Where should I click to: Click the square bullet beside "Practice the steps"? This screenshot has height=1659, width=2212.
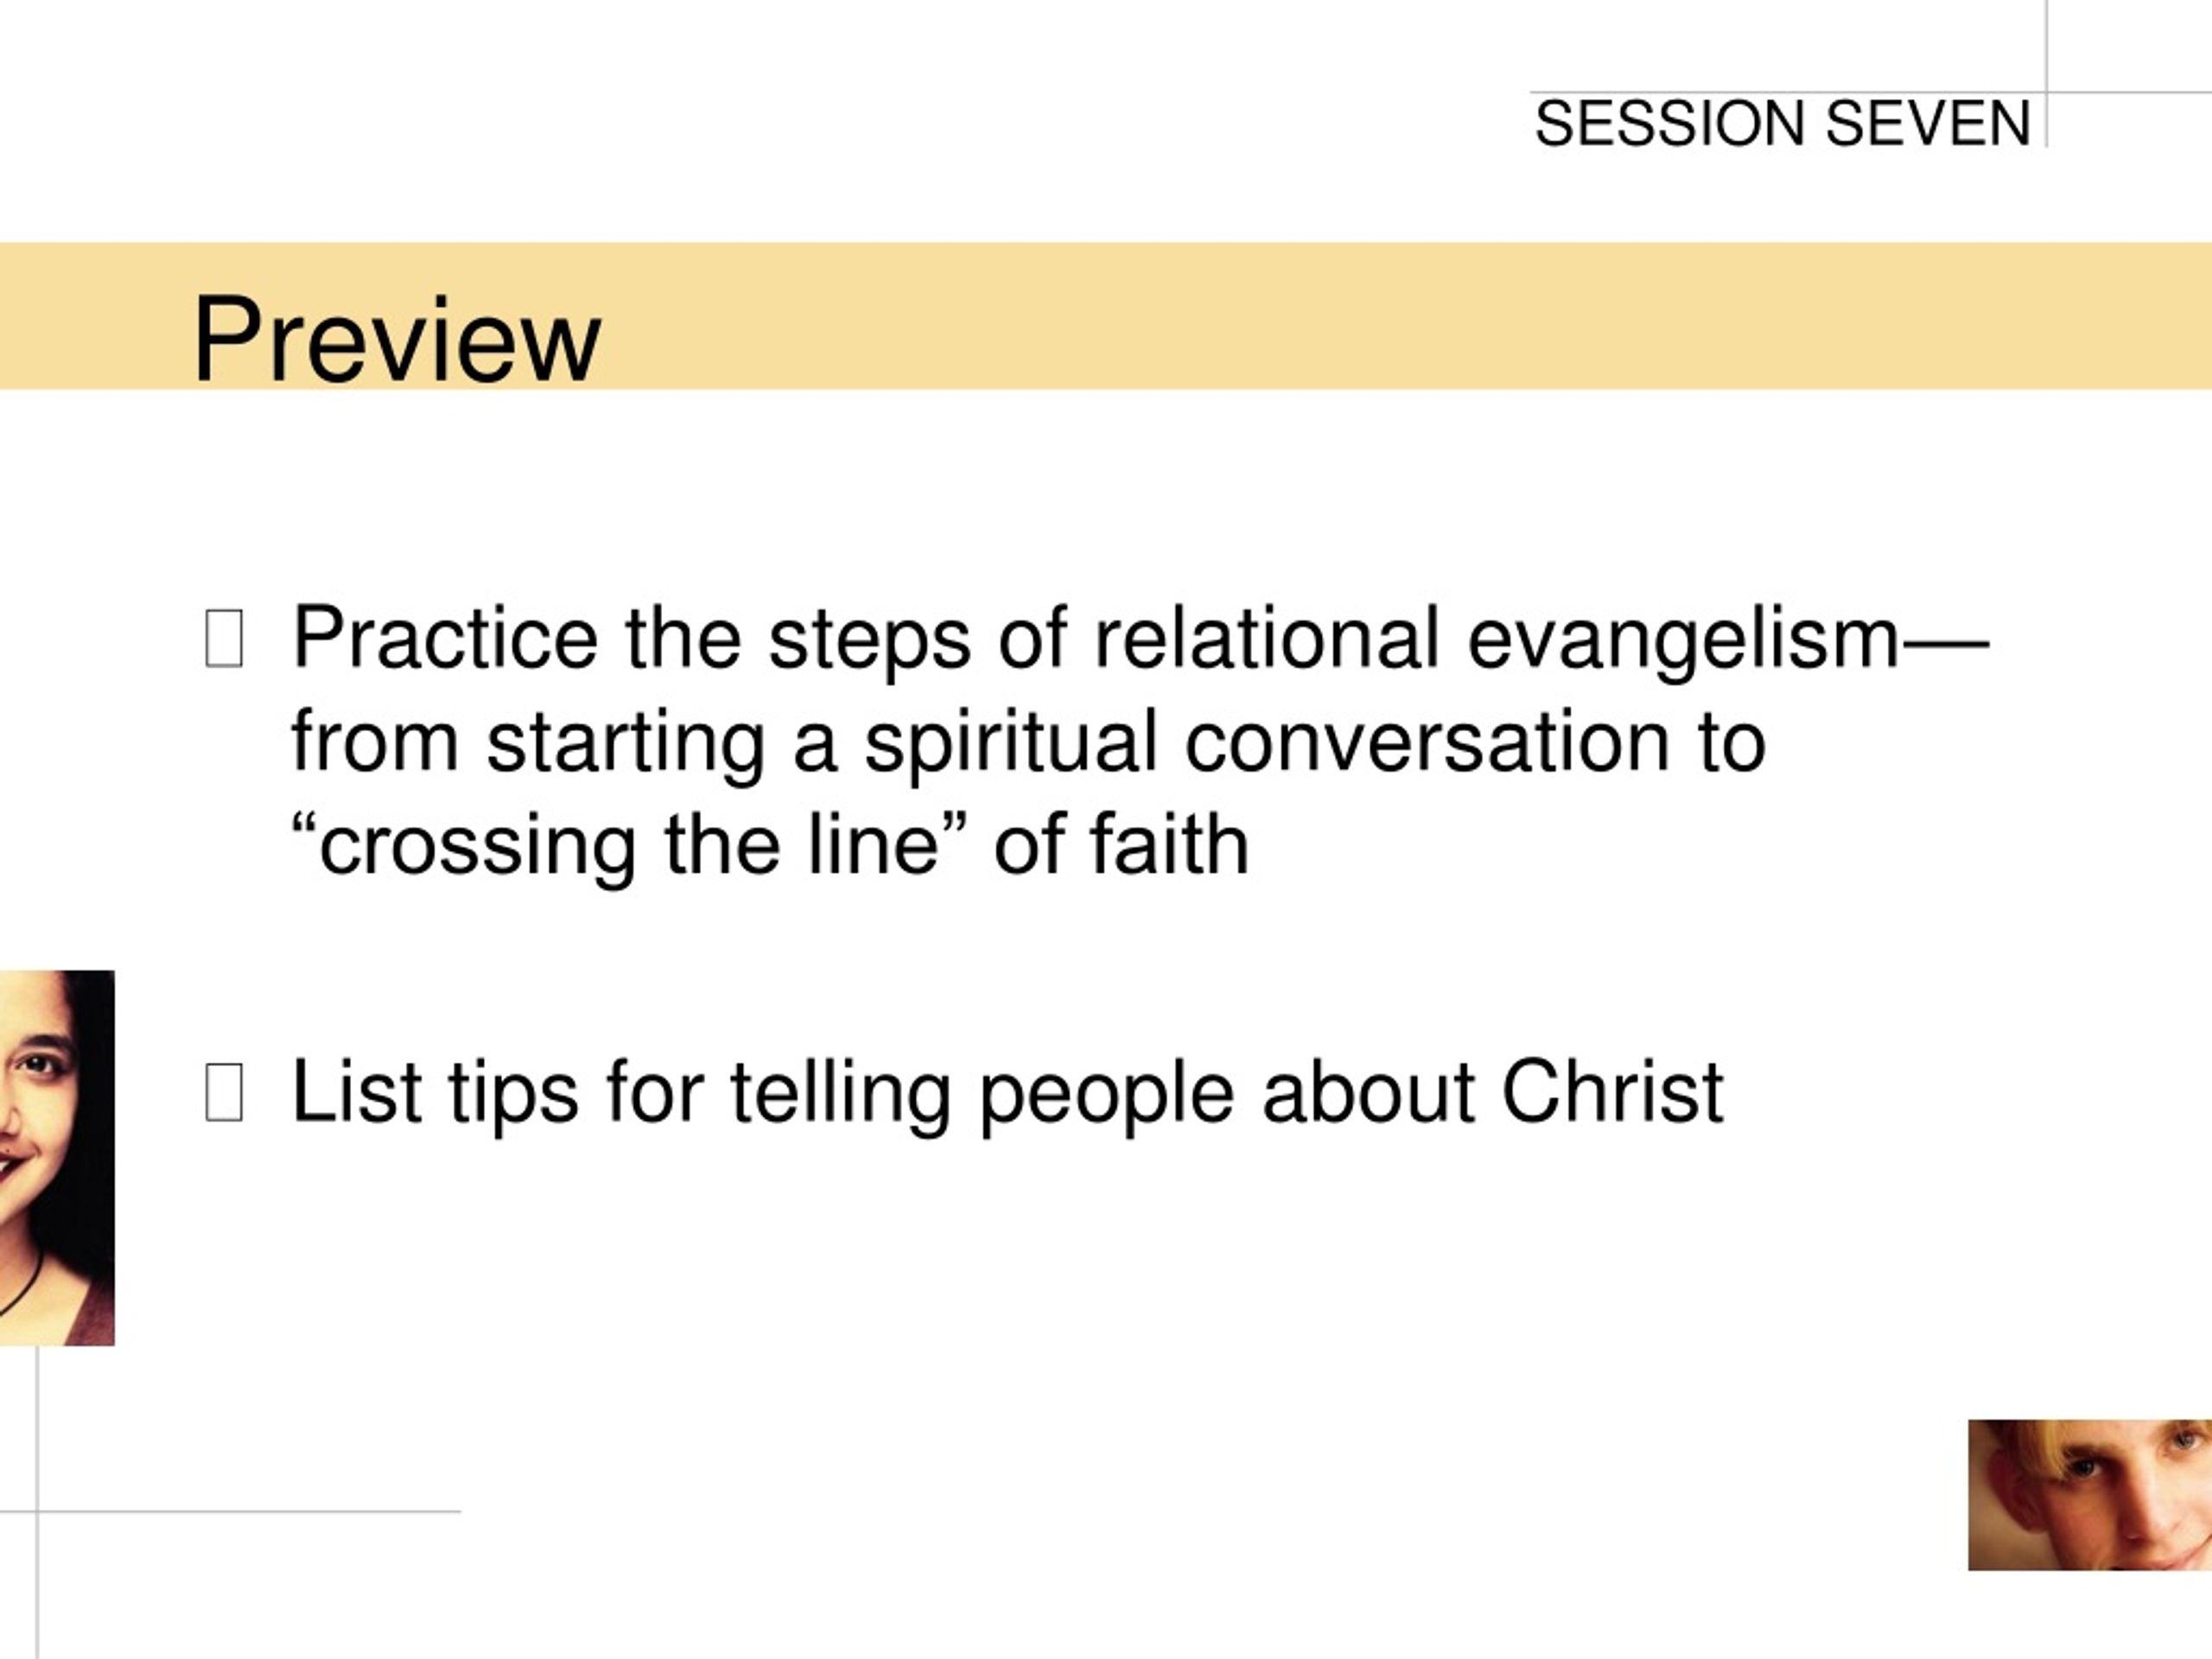click(x=224, y=638)
